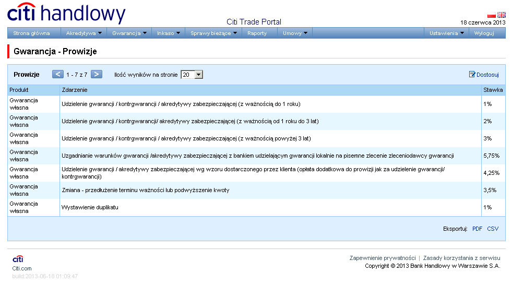Expand the Ustawienia menu
This screenshot has height=284, width=512.
pos(446,33)
